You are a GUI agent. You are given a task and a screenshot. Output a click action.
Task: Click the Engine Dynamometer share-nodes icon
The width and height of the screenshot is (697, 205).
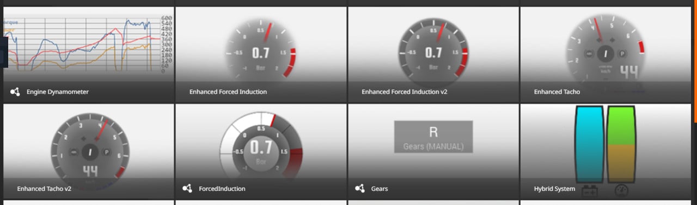[x=15, y=92]
